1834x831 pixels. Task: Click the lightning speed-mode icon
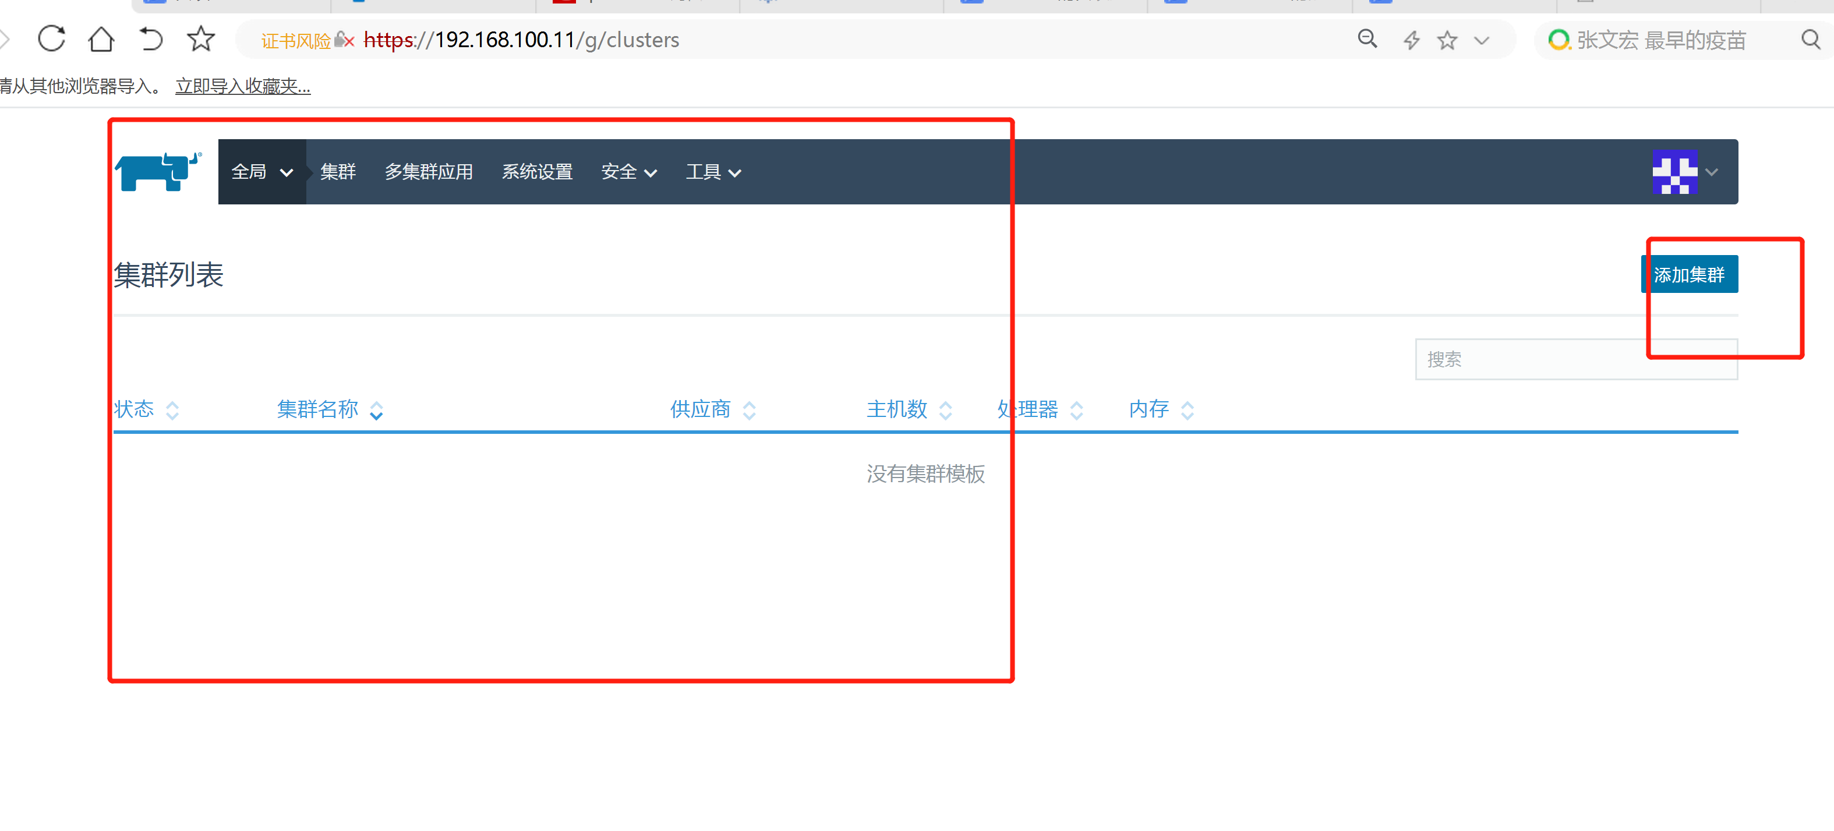pyautogui.click(x=1411, y=40)
